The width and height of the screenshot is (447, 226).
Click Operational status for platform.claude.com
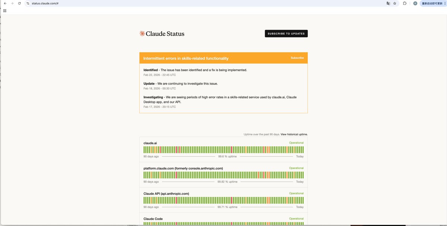(x=297, y=168)
